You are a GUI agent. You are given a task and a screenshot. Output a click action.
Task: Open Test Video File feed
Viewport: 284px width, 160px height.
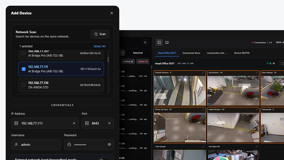coord(233,155)
